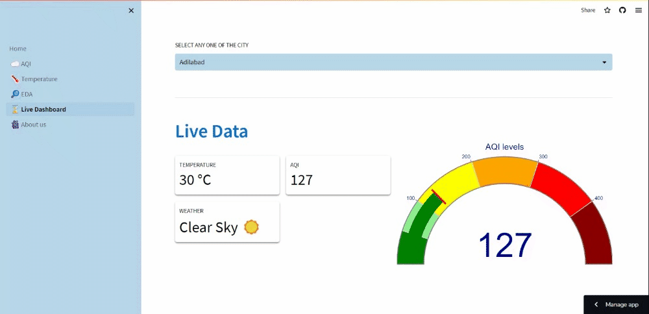Screen dimensions: 649x314
Task: Click the thermometer icon beside Temperature
Action: (x=15, y=79)
